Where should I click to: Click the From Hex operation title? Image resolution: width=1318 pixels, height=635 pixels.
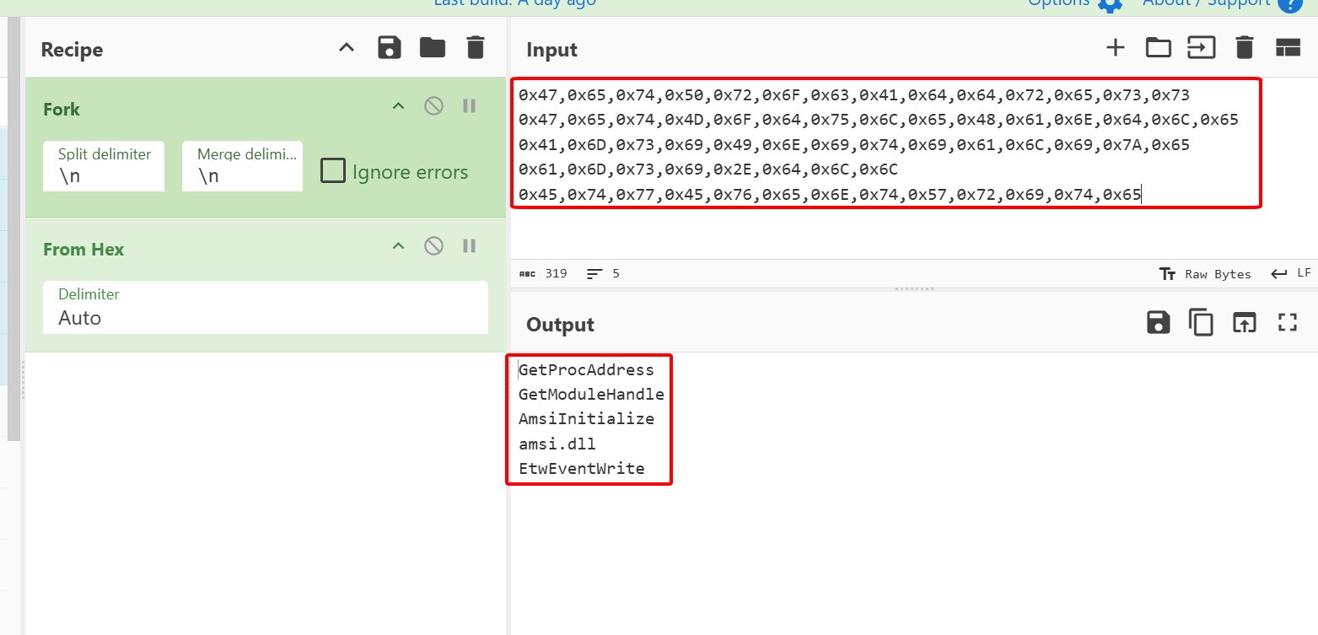coord(83,250)
